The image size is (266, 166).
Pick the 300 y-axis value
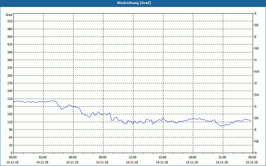point(10,75)
